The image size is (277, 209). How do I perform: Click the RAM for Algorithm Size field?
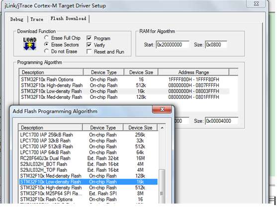coord(216,45)
